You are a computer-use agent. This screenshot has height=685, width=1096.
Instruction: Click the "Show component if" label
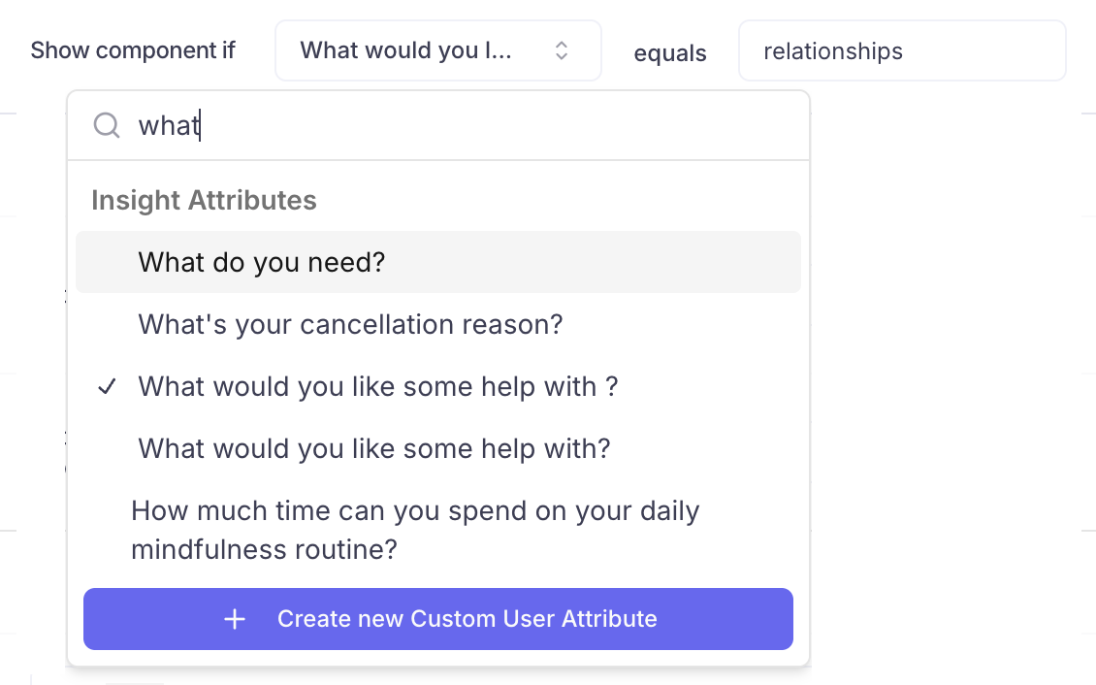133,50
